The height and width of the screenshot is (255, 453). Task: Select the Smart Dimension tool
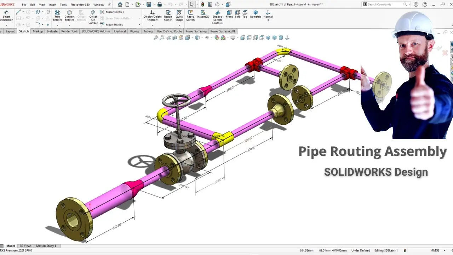[x=6, y=16]
